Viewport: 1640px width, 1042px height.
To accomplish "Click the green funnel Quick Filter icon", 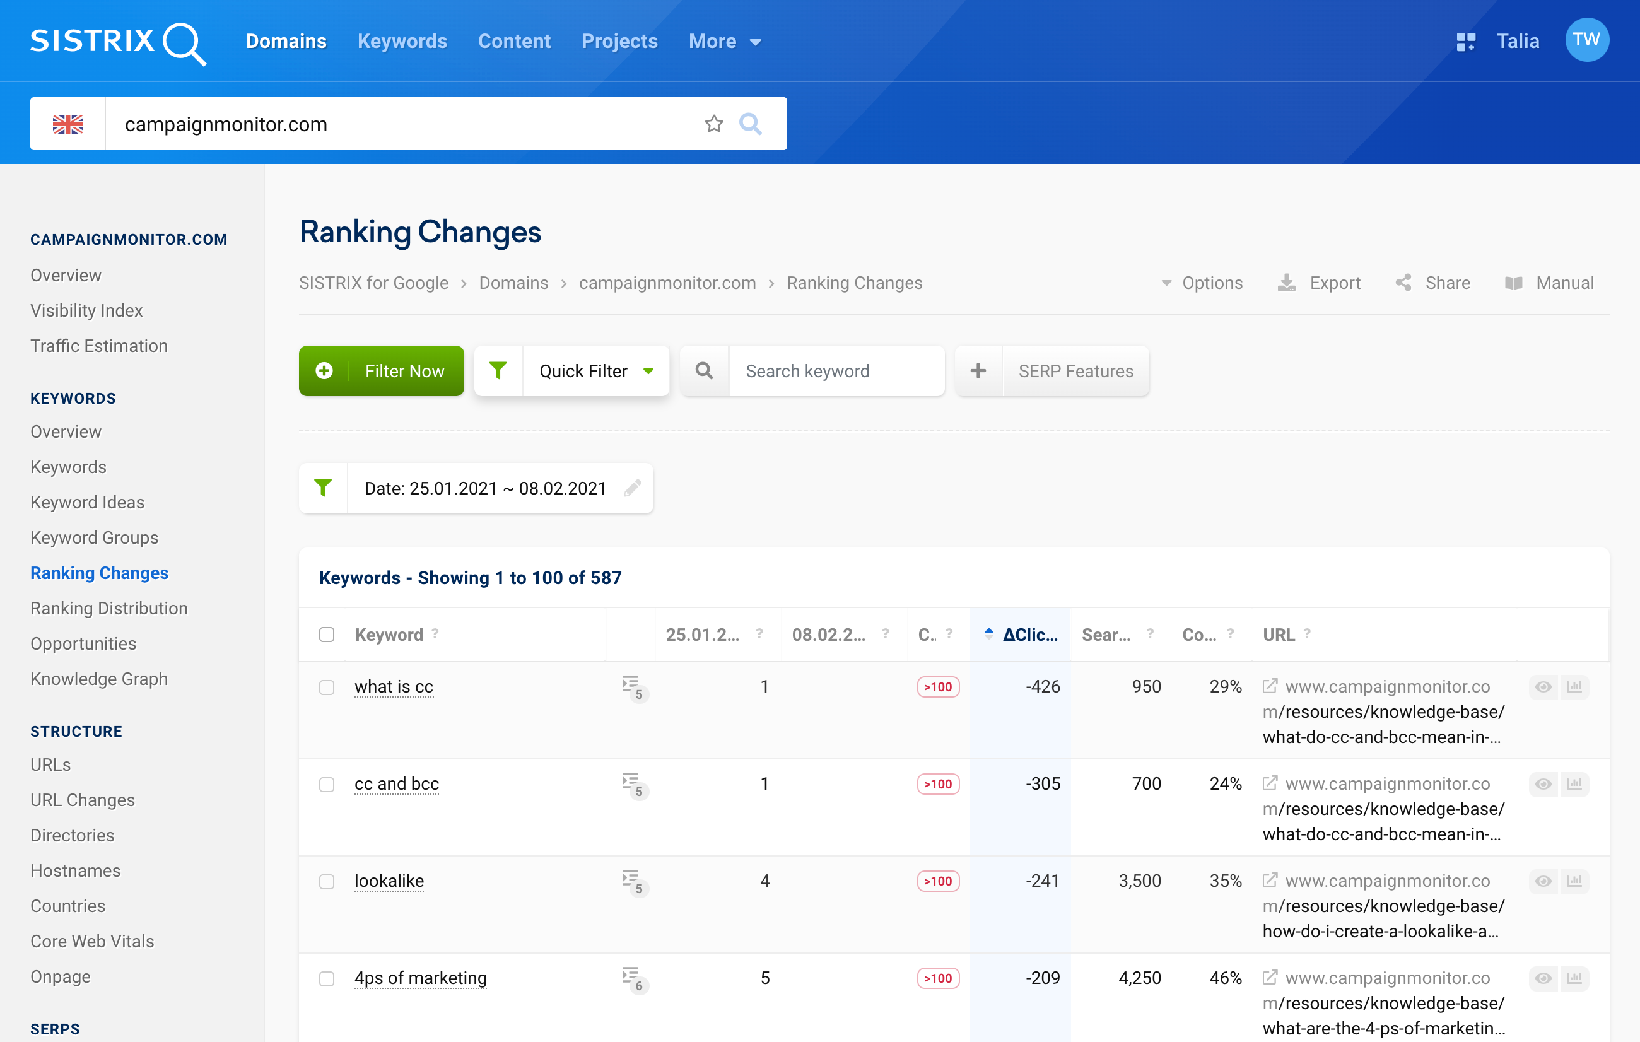I will pos(498,370).
